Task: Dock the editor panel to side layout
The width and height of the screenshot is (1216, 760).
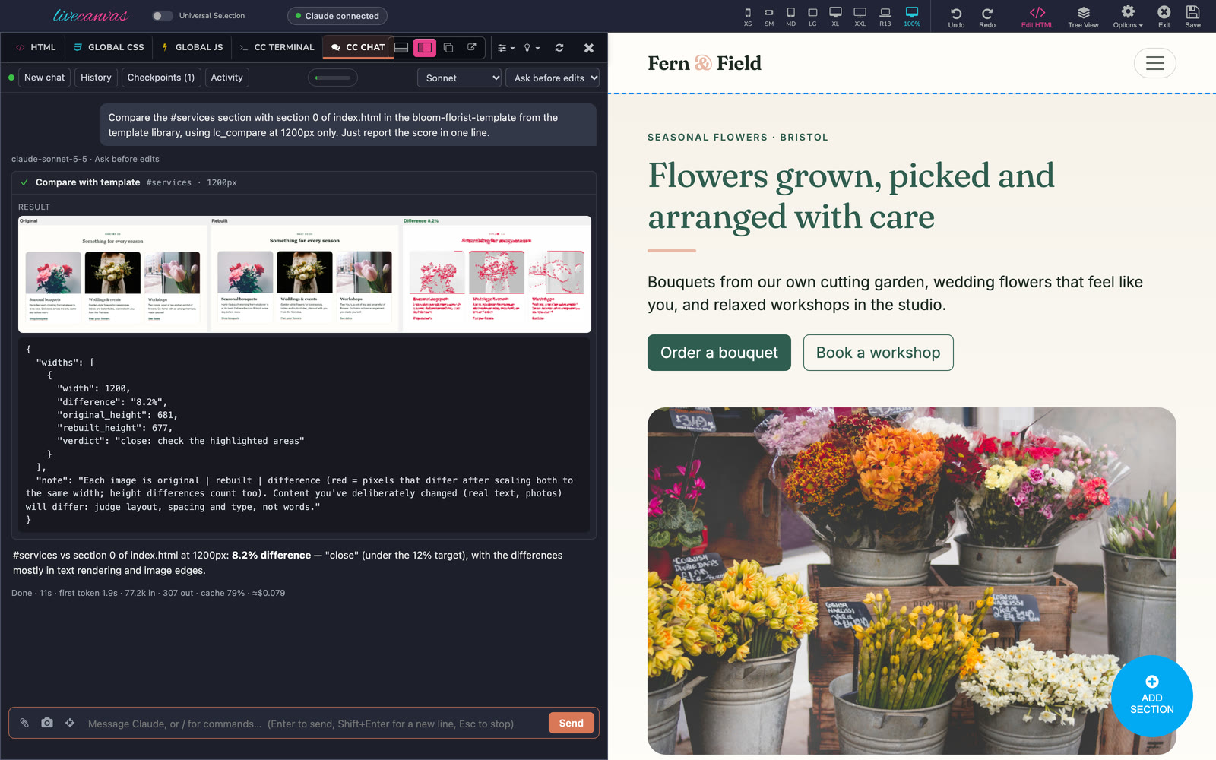Action: click(425, 47)
